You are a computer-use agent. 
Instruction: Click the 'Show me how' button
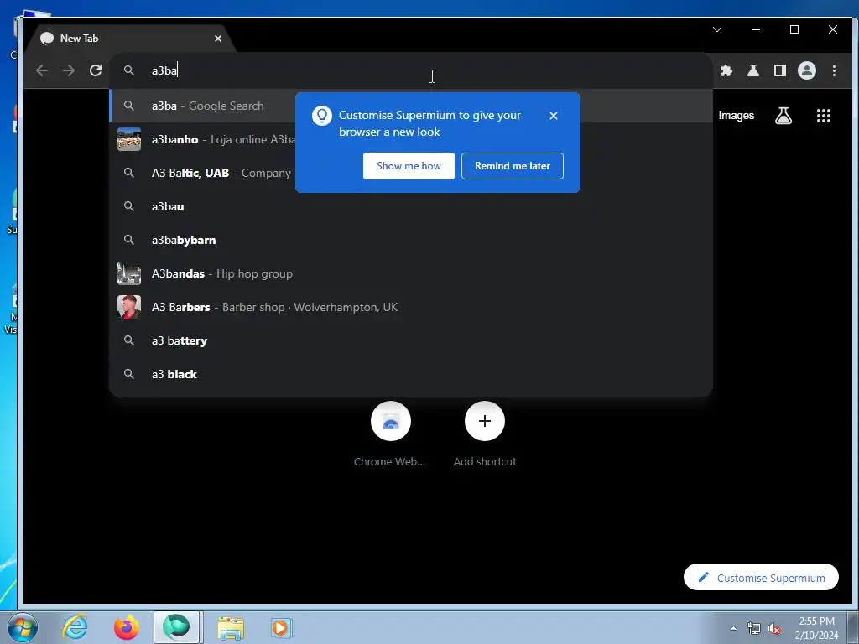click(x=409, y=166)
